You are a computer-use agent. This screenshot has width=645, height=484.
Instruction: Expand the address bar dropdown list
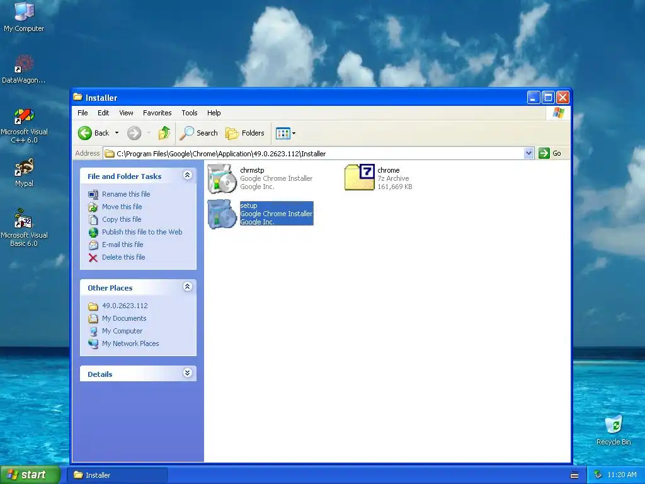tap(528, 154)
